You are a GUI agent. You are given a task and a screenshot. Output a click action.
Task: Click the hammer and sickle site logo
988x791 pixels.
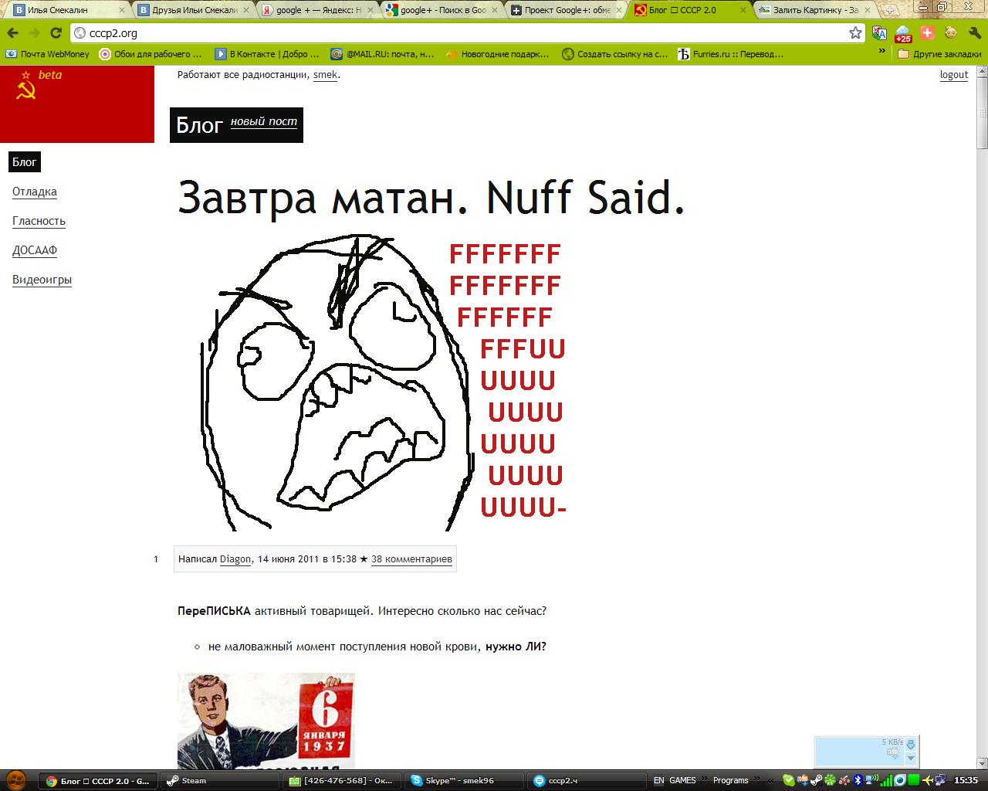click(x=25, y=89)
